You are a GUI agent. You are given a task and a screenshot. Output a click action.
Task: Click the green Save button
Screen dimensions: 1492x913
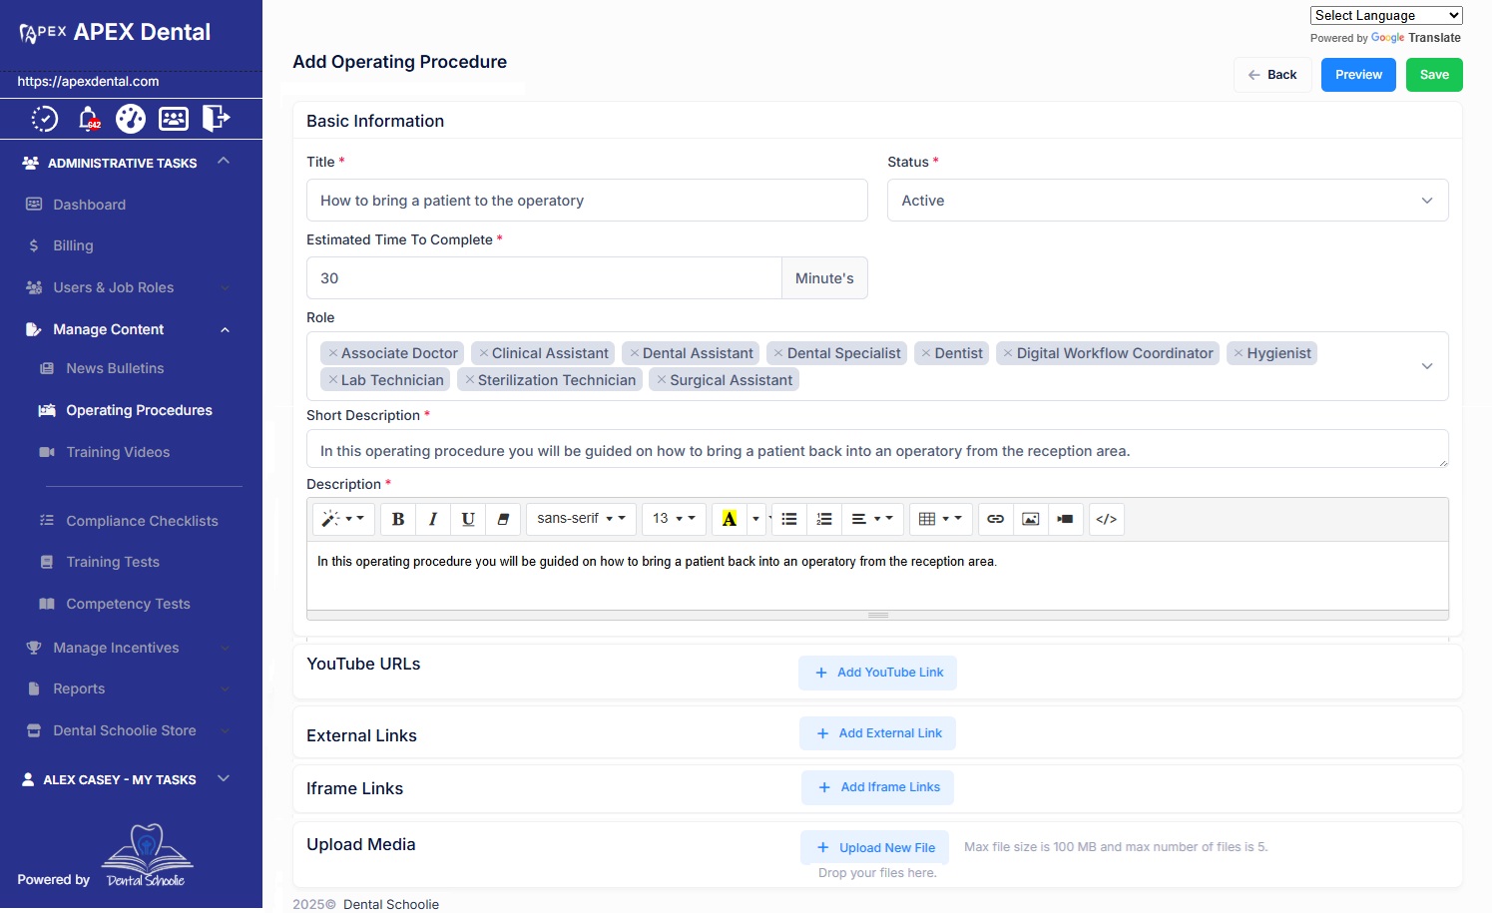pyautogui.click(x=1434, y=75)
